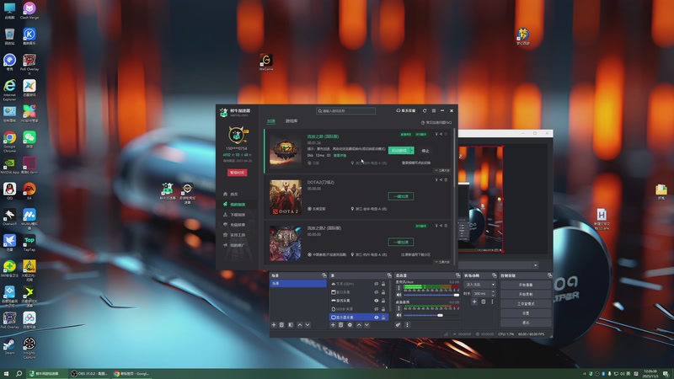674x379 pixels.
Task: Open the OBS transition type dropdown
Action: [x=480, y=285]
